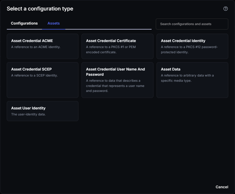Pick the Asset Credential SCEP card
Viewport: 235px width, 194px height.
tap(42, 80)
